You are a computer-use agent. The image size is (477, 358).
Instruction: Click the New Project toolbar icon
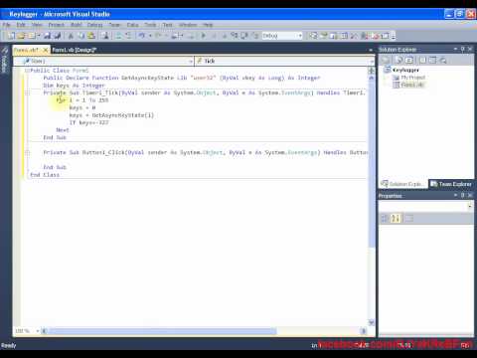pyautogui.click(x=11, y=36)
